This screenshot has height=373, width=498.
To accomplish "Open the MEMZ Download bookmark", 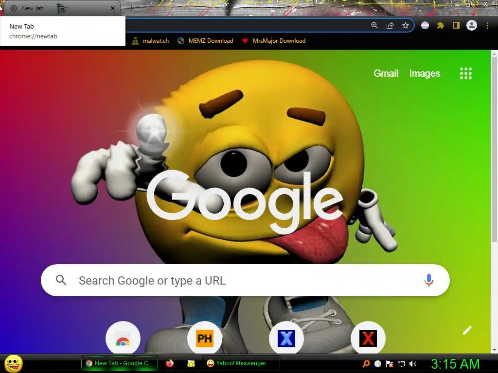I will pyautogui.click(x=205, y=41).
